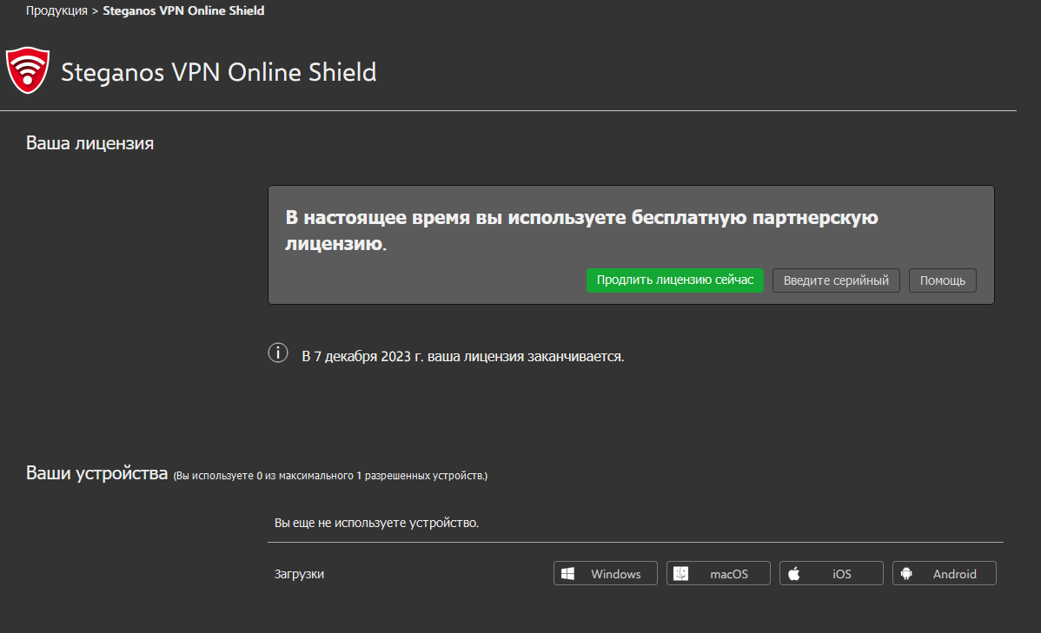The width and height of the screenshot is (1041, 633).
Task: Download the Windows version
Action: 605,573
